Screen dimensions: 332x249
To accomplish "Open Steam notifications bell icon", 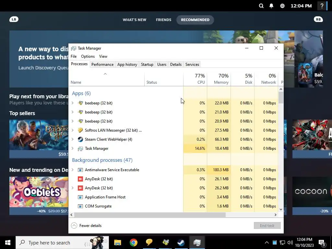I will pos(271,6).
